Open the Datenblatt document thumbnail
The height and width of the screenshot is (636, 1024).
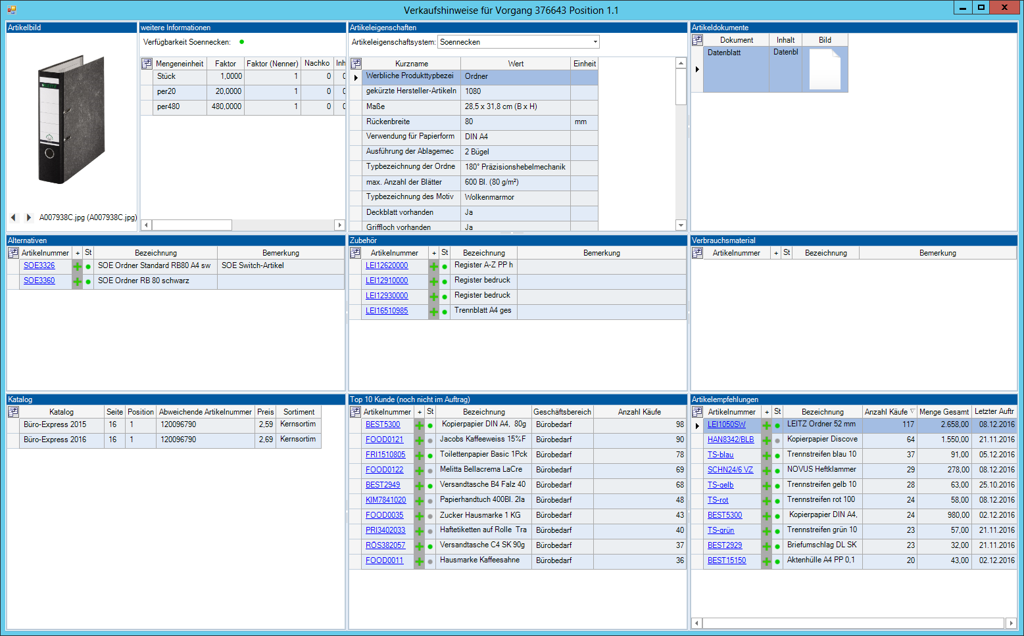point(825,69)
